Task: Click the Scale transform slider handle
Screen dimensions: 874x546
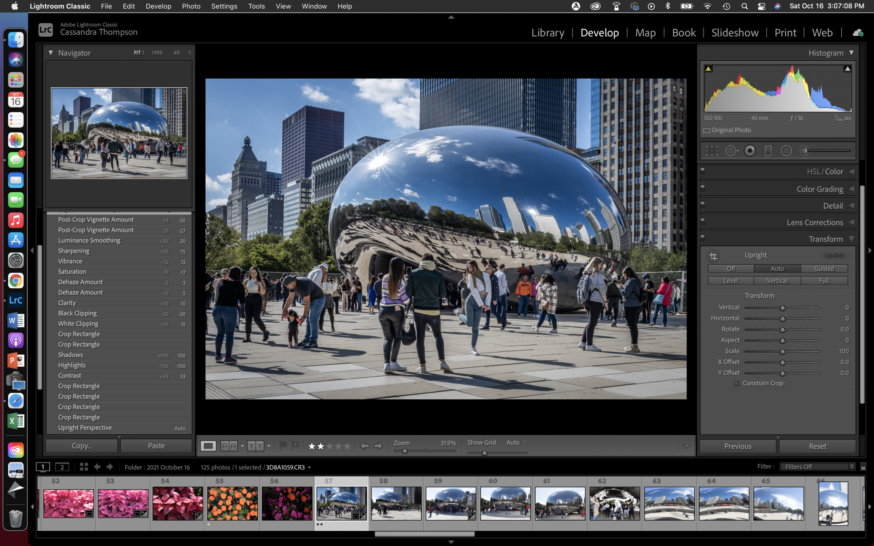Action: pos(783,352)
